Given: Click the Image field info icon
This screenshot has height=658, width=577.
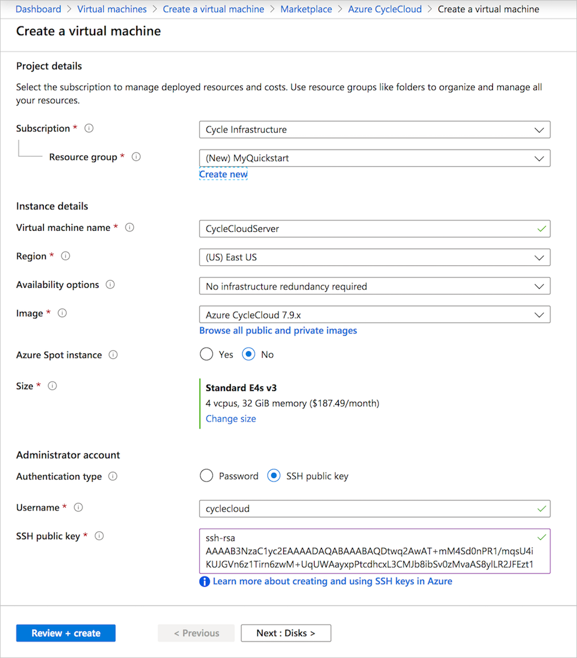Looking at the screenshot, I should pyautogui.click(x=62, y=313).
